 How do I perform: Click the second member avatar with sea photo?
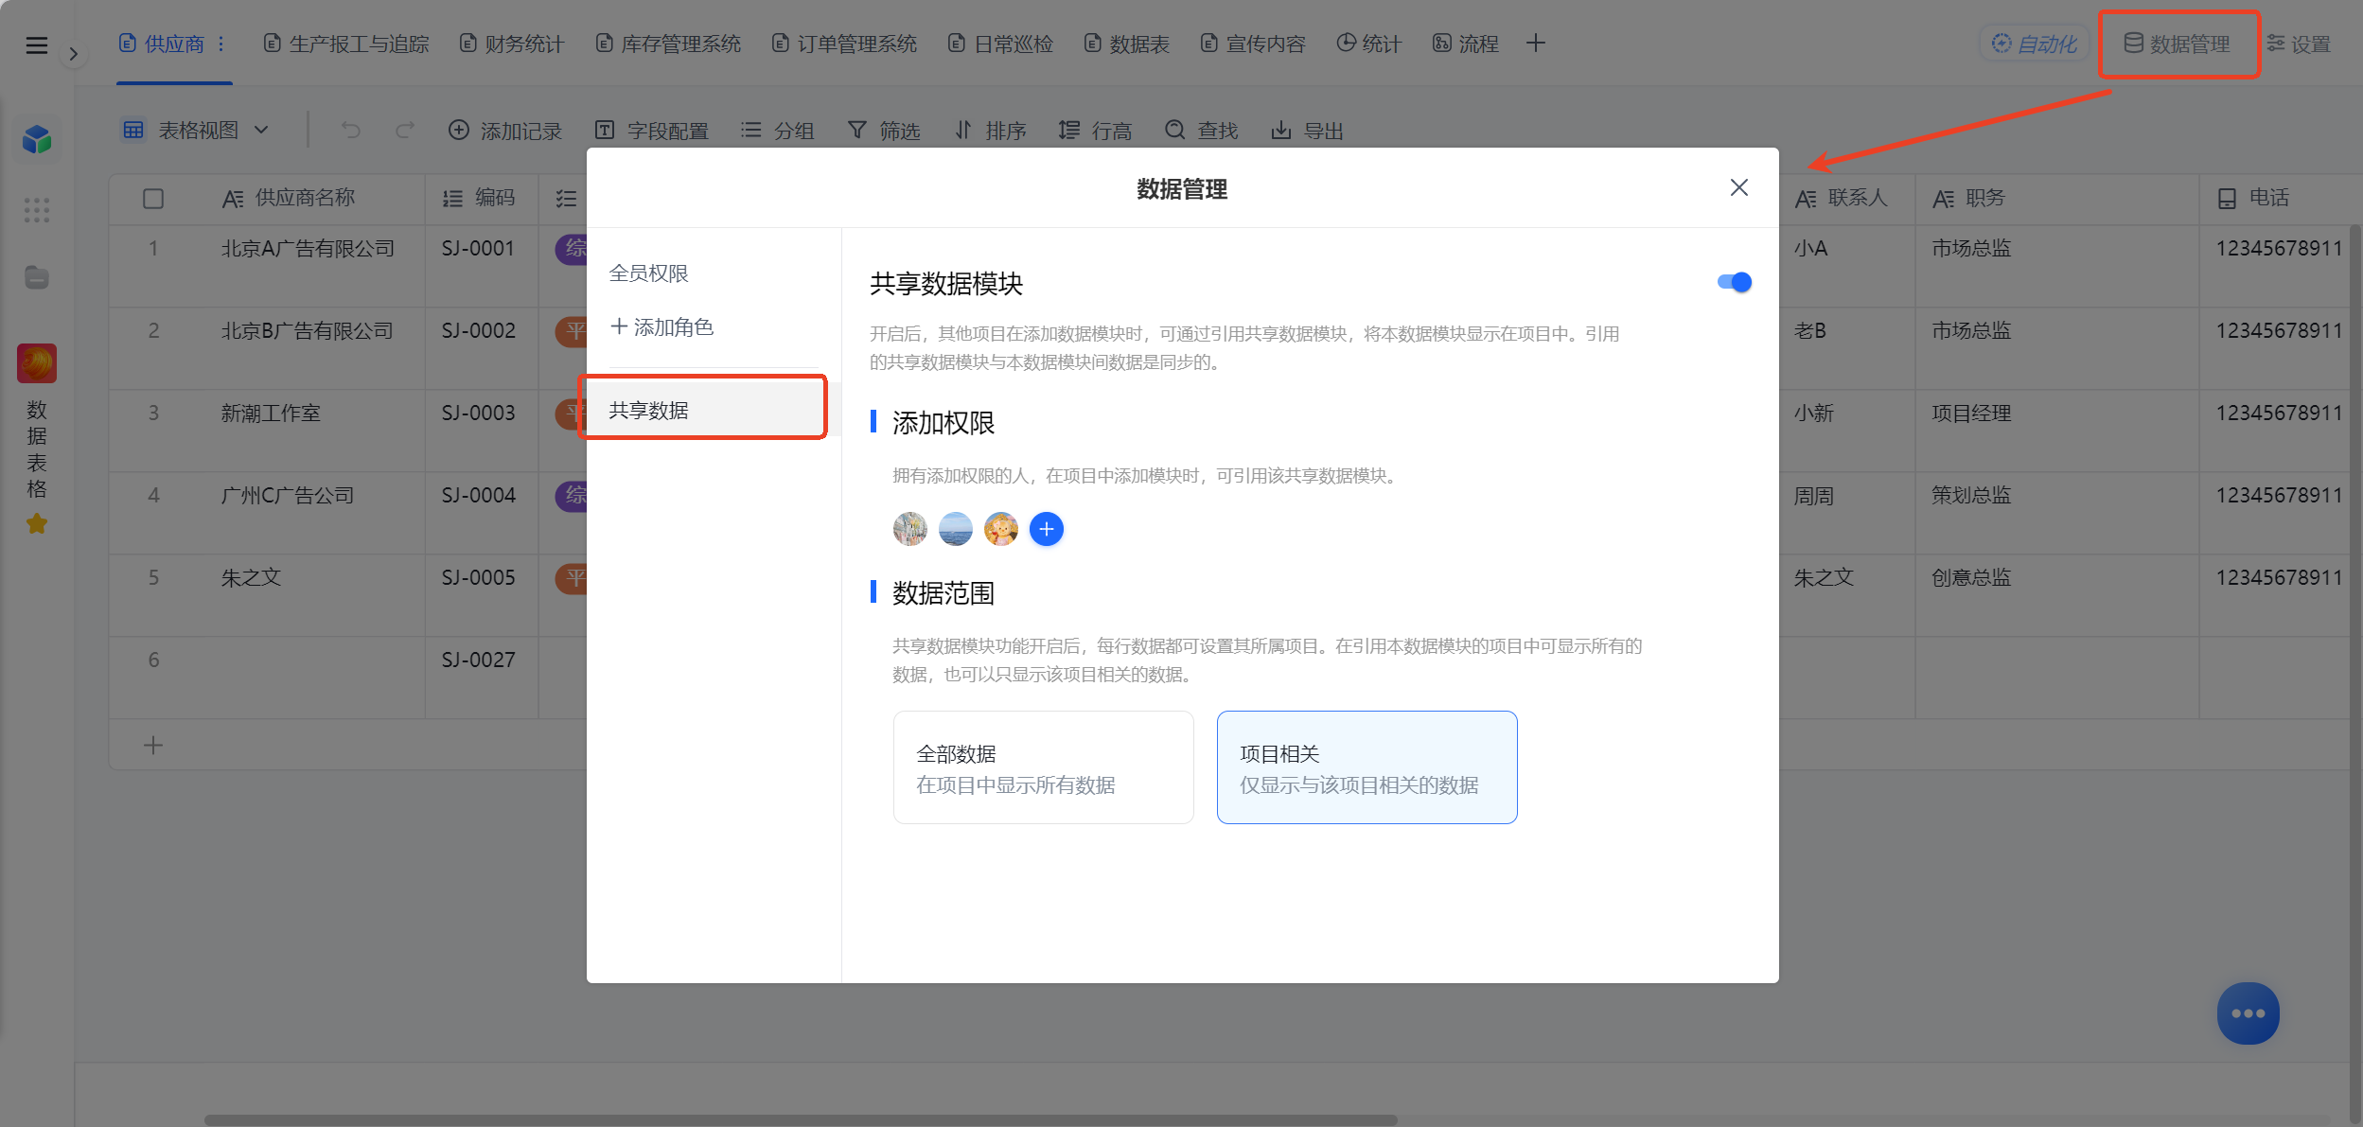[956, 529]
